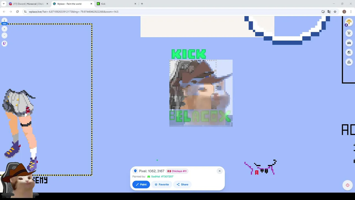Screen dimensions: 355x200
Task: Zoom in with the plus button
Action: coord(4,29)
